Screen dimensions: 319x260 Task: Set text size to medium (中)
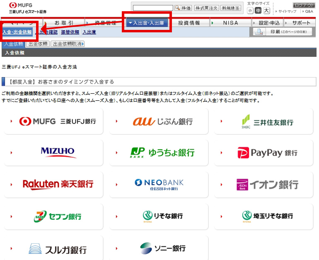click(x=258, y=11)
